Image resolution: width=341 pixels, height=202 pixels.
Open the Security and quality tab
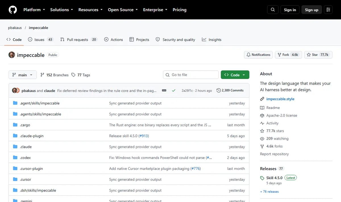coord(176,40)
